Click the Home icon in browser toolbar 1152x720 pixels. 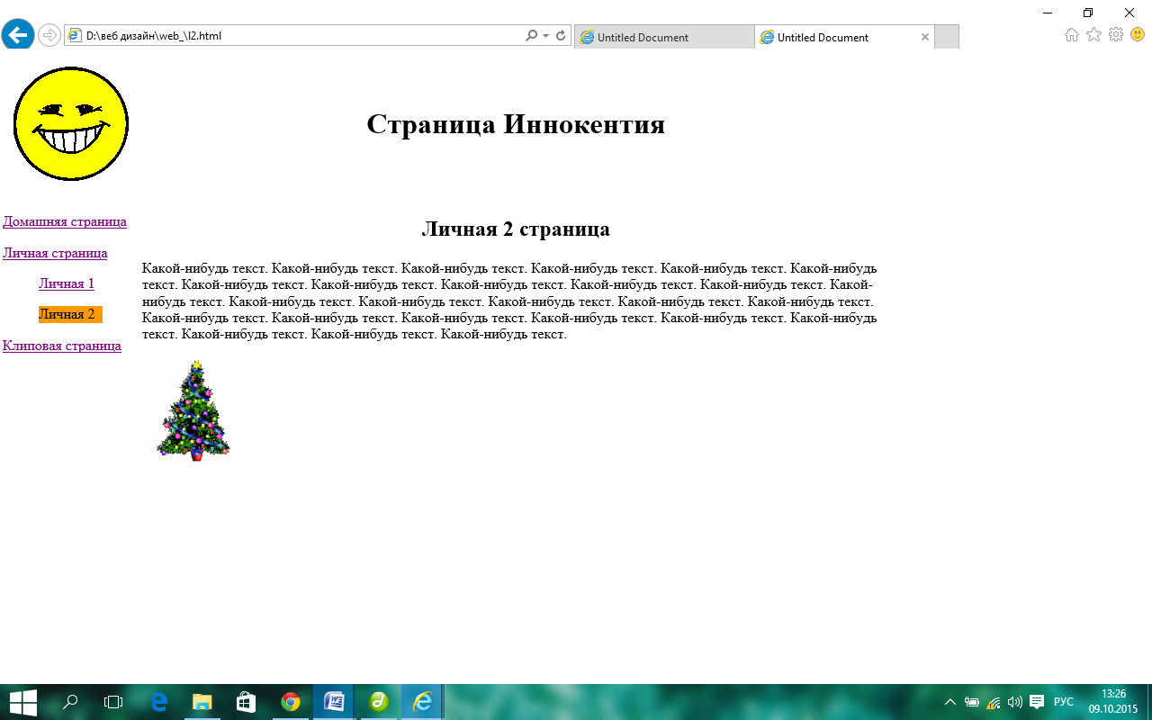[1072, 35]
